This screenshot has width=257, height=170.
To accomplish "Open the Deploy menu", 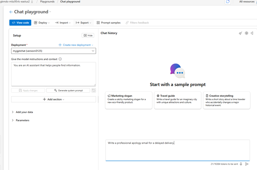I will [42, 23].
